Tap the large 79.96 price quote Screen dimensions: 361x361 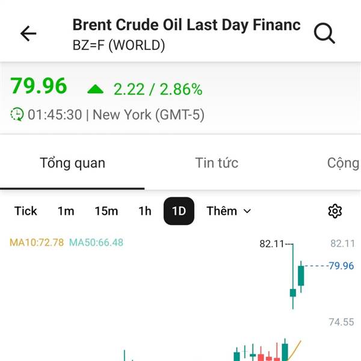click(39, 86)
